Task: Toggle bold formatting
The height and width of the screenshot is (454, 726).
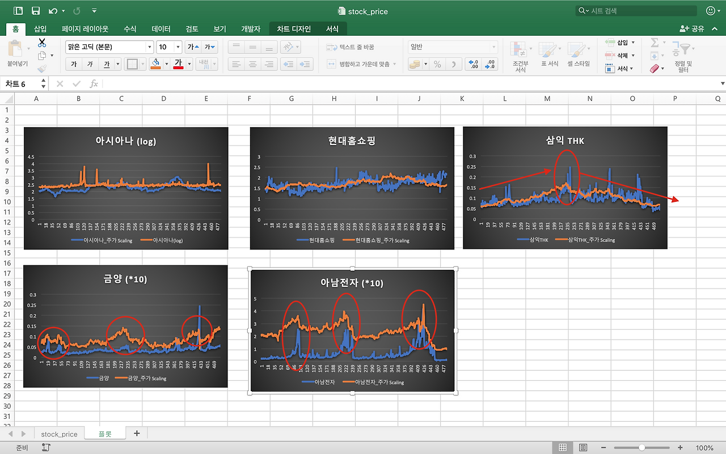Action: pos(74,64)
